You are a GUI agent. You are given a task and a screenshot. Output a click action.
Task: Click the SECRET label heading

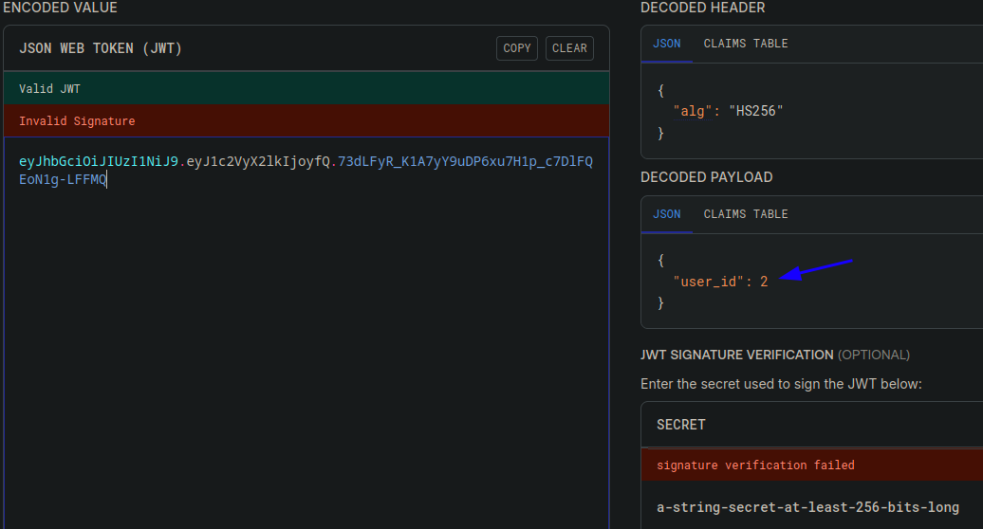(x=681, y=425)
